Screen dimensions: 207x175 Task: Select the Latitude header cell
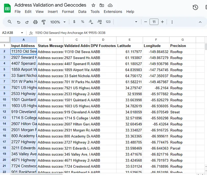(x=129, y=46)
